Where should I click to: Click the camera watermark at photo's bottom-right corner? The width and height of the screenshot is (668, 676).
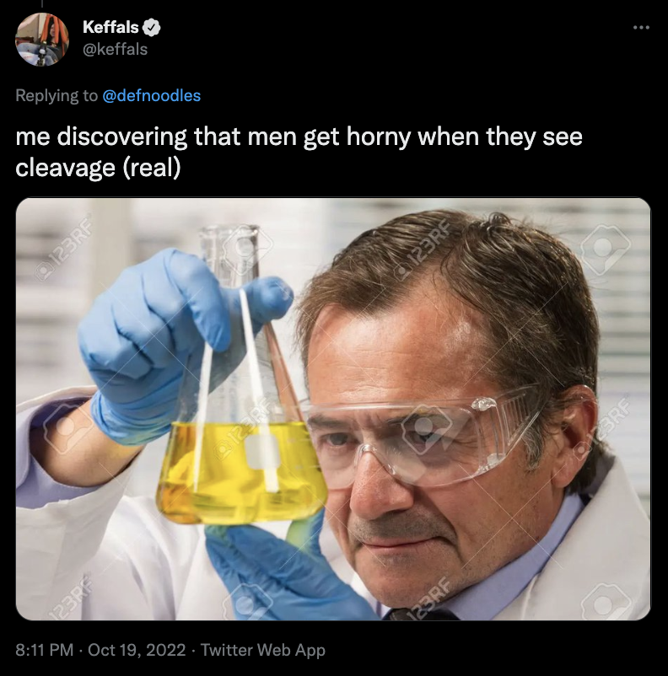606,600
